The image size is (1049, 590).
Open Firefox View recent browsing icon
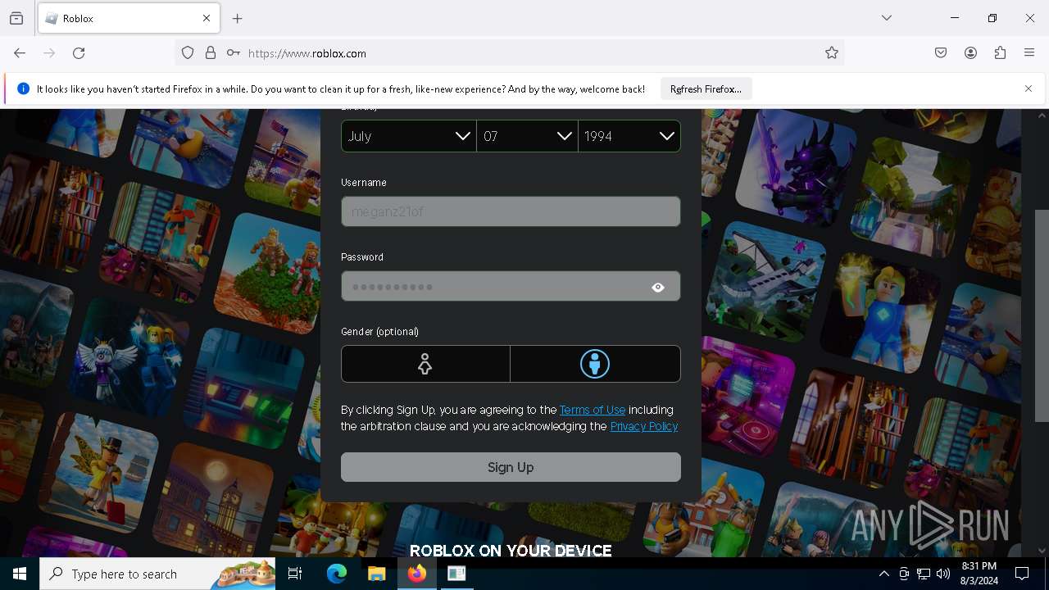coord(16,18)
